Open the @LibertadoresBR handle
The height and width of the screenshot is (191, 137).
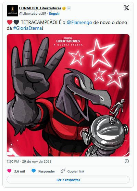tap(33, 14)
